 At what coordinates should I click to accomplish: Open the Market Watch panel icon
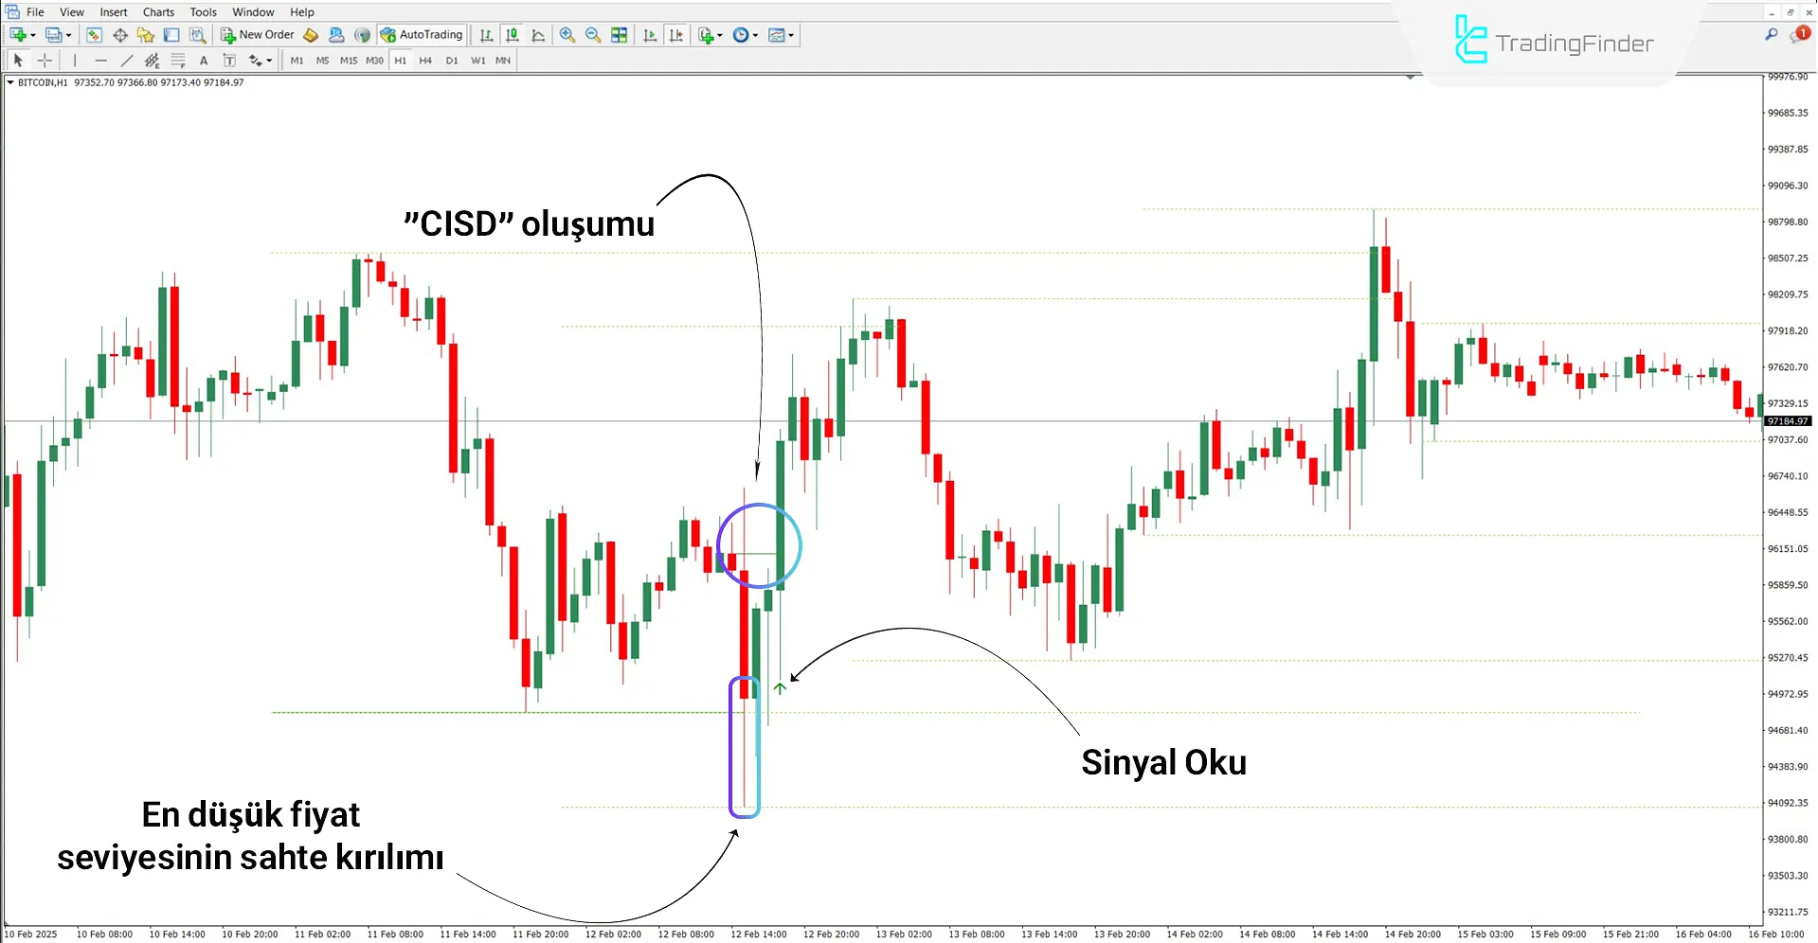94,35
